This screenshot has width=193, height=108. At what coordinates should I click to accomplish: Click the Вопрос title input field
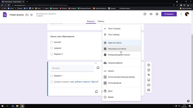click(72, 68)
